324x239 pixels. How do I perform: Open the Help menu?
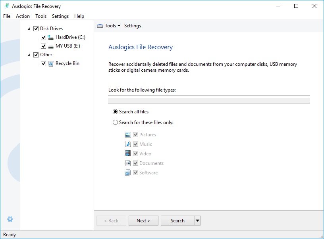(x=79, y=16)
